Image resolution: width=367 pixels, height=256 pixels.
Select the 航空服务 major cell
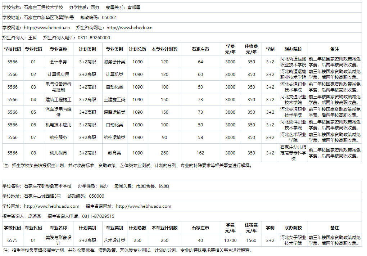click(x=58, y=138)
